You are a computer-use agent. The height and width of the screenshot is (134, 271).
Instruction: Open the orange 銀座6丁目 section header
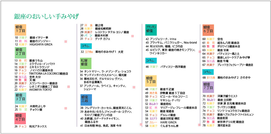[208, 30]
